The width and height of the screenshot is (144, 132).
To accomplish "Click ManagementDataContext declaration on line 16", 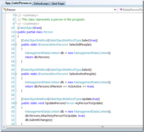I will (68, 53).
